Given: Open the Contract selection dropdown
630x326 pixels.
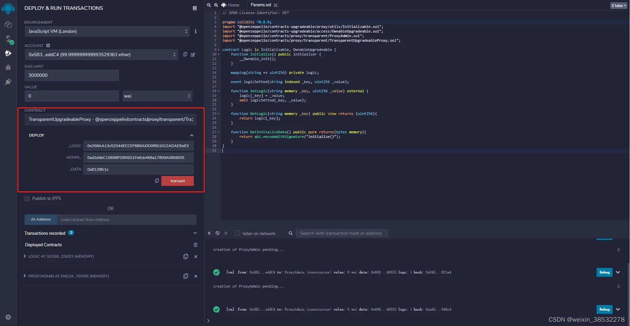Looking at the screenshot, I should [x=111, y=119].
